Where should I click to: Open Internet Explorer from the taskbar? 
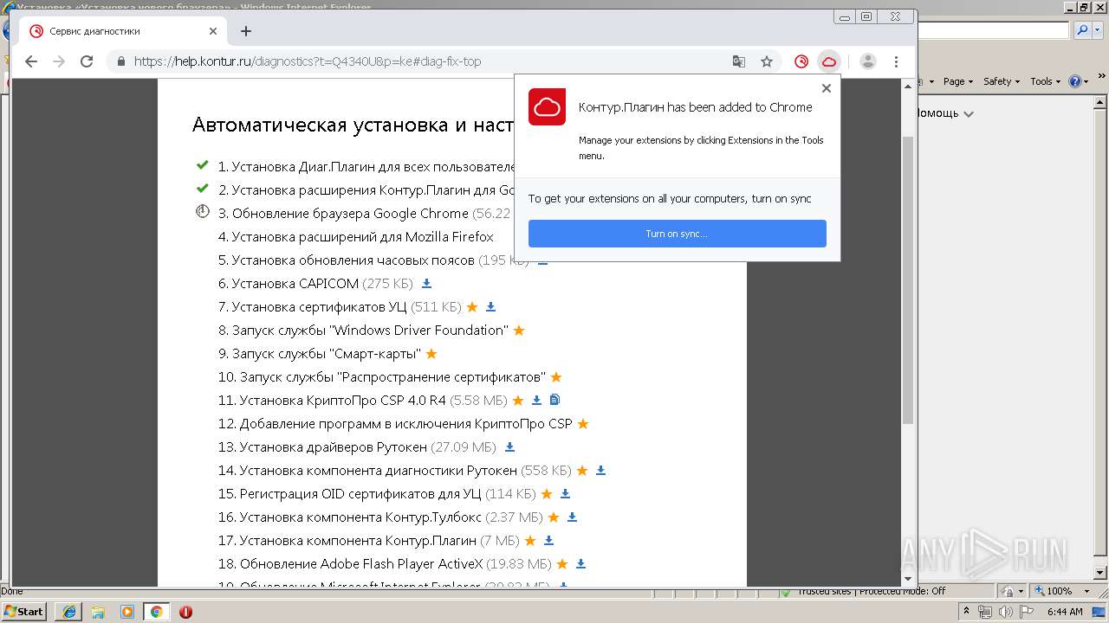[x=68, y=612]
